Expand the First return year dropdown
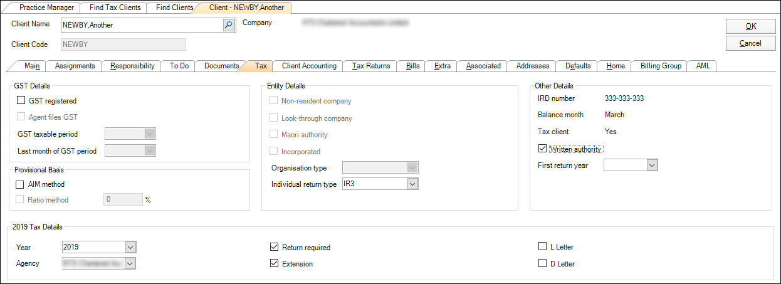The image size is (781, 284). 652,166
